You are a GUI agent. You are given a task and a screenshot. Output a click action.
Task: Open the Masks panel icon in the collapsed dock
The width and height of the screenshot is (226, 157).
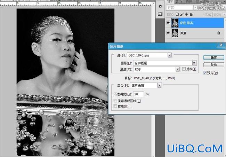click(160, 14)
